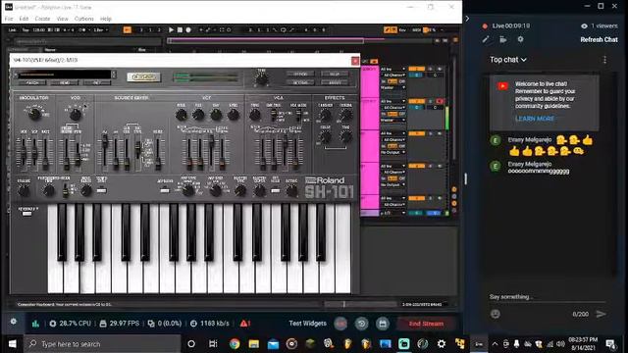The image size is (628, 353).
Task: Open Streamlabs settings gear at bottom left
Action: click(13, 322)
